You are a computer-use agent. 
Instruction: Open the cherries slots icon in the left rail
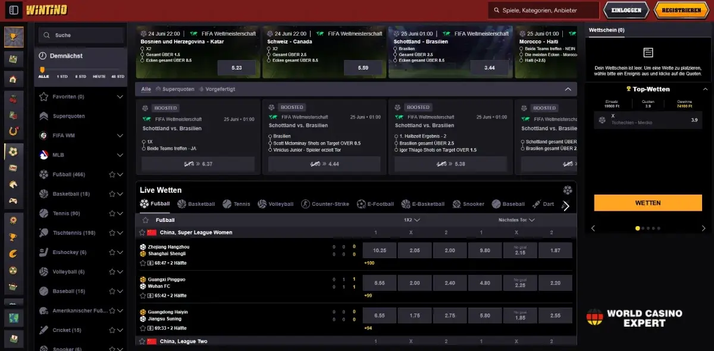coord(14,98)
